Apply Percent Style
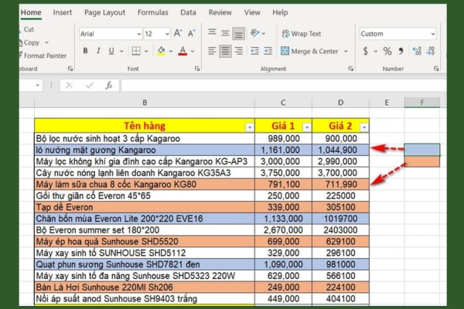This screenshot has height=309, width=464. (x=387, y=51)
